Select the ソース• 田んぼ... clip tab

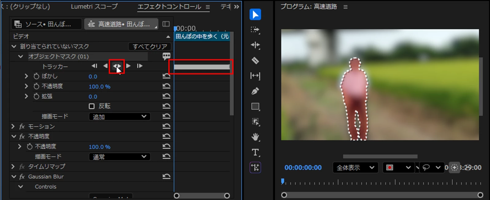[x=46, y=24]
